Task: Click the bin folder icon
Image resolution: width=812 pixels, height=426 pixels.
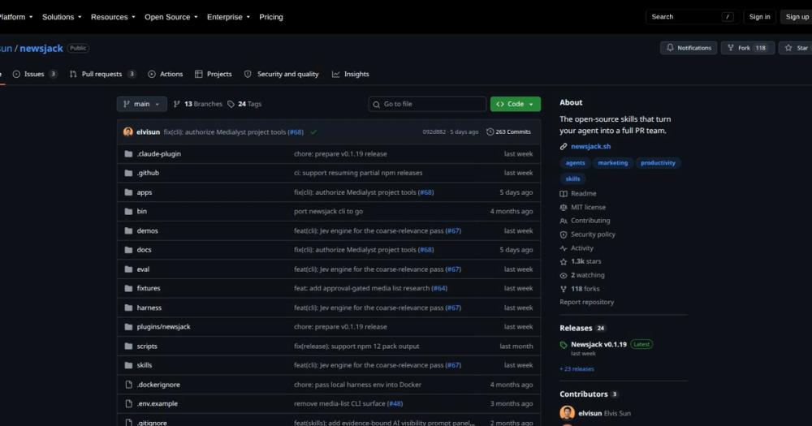Action: coord(128,211)
